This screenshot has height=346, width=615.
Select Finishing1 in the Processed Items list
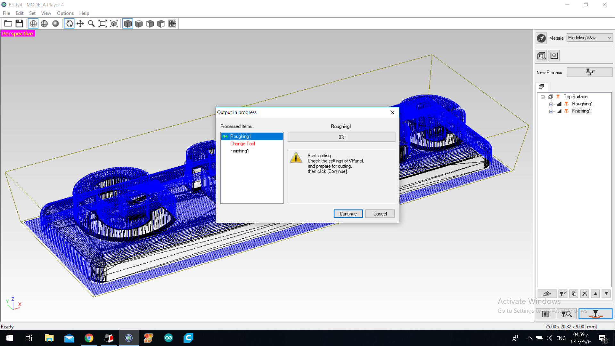[x=239, y=151]
